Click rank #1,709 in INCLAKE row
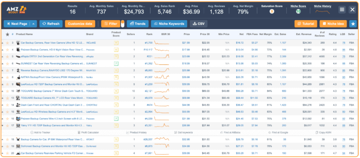The height and width of the screenshot is (158, 360). pyautogui.click(x=149, y=43)
